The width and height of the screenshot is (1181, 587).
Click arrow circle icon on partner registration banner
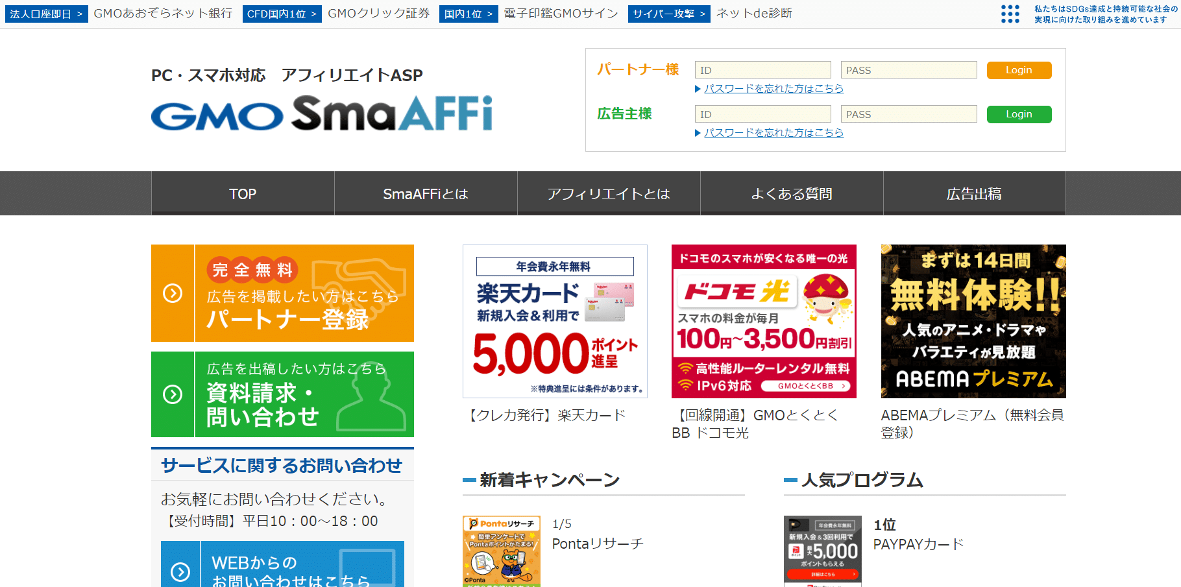point(173,293)
